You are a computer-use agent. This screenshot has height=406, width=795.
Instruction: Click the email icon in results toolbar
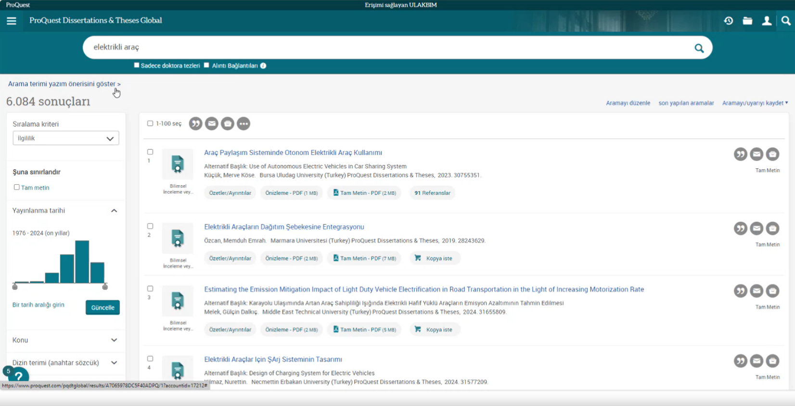pyautogui.click(x=212, y=124)
